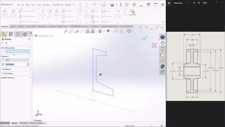Open the Tools menu

[x=39, y=5]
